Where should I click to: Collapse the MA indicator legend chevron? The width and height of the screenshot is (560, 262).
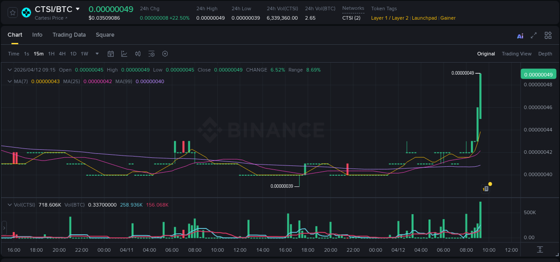(x=9, y=81)
